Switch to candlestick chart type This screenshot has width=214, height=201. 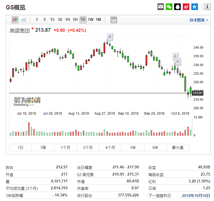click(x=15, y=20)
